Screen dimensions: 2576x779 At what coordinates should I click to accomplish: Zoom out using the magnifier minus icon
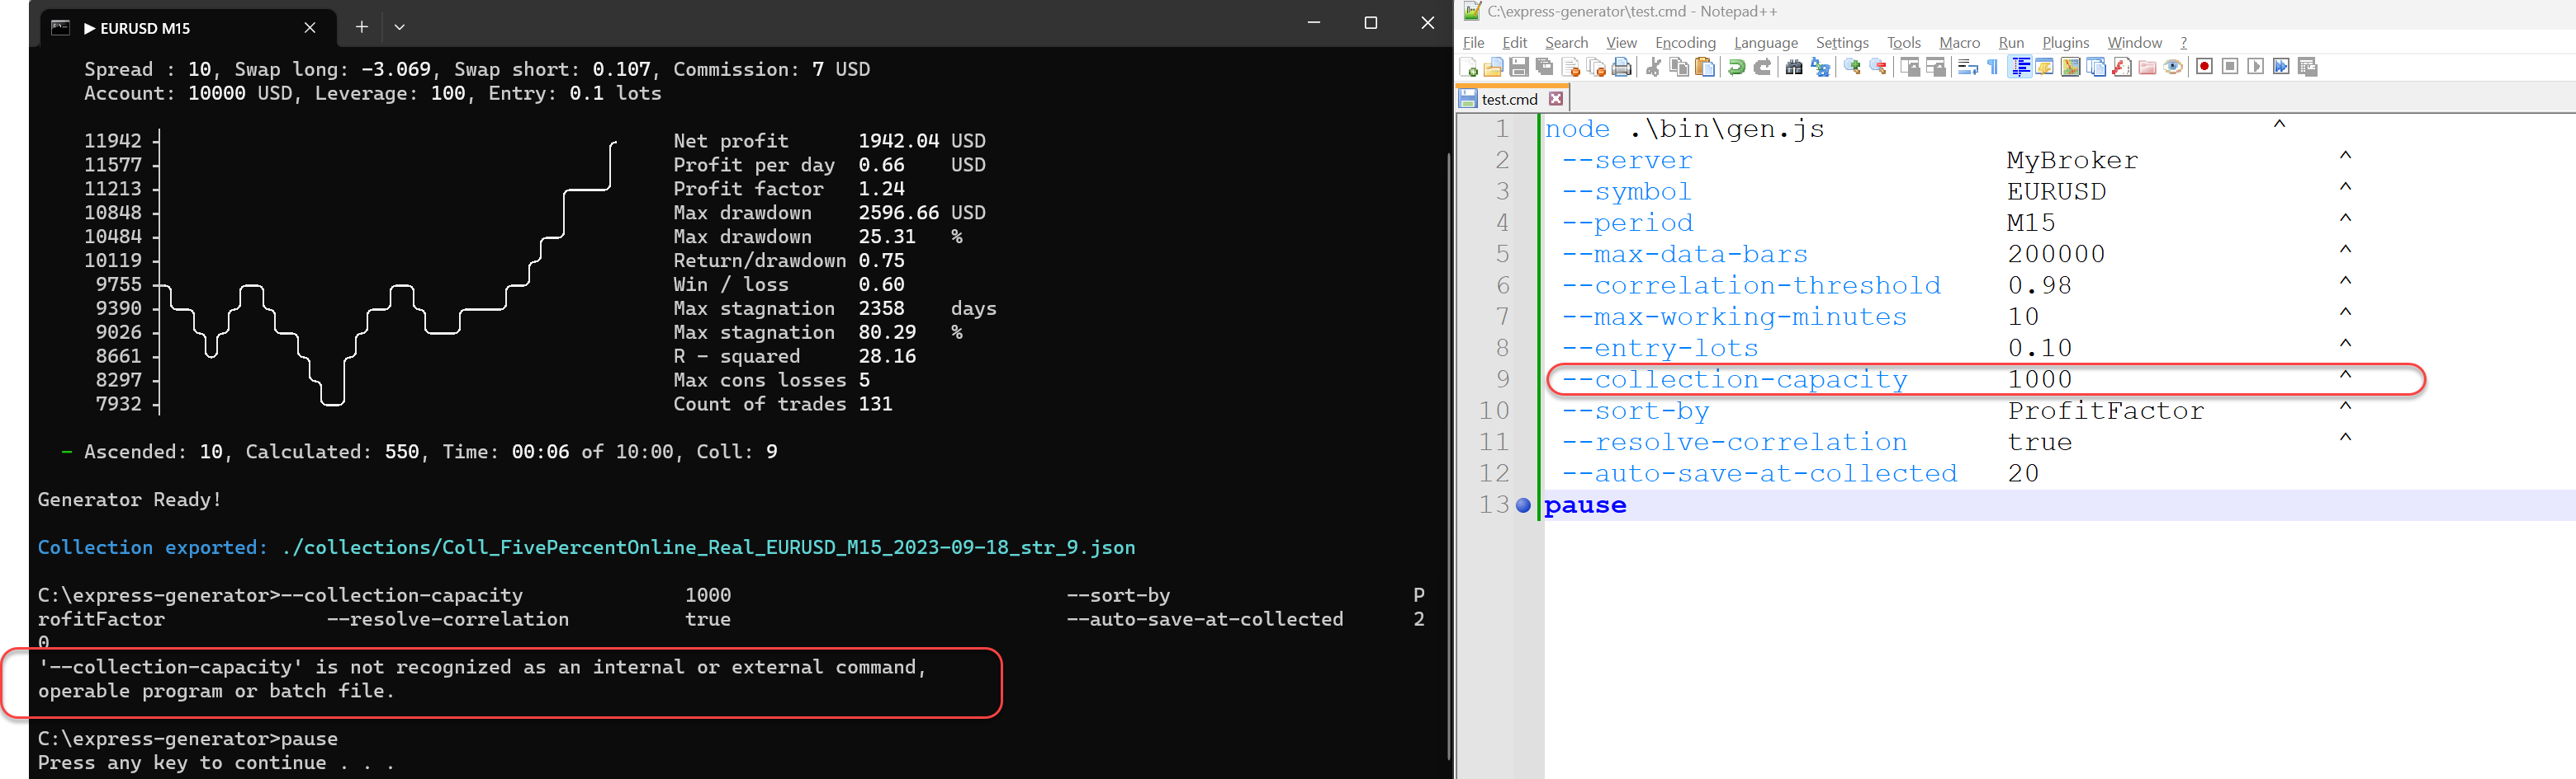(x=1878, y=67)
